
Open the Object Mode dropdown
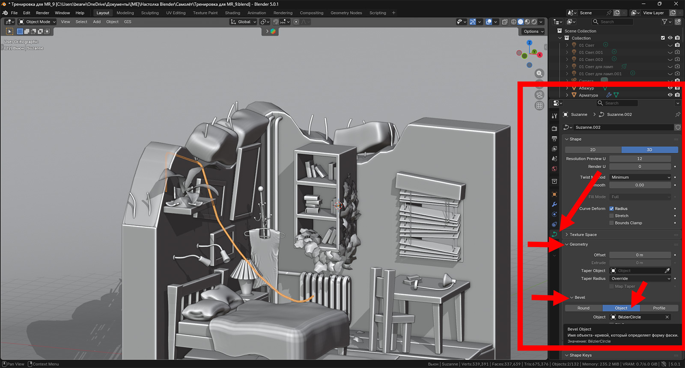click(37, 22)
